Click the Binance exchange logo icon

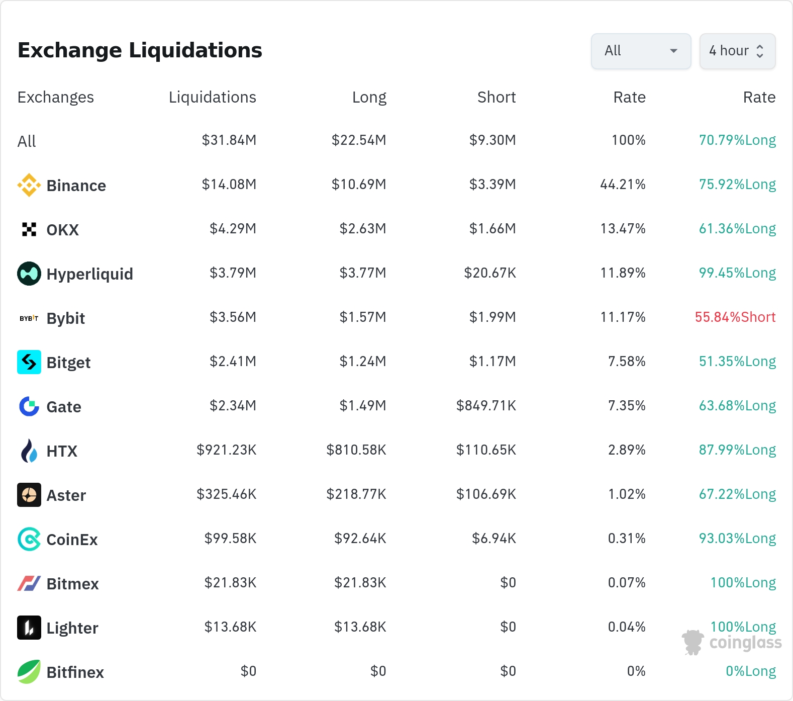point(29,185)
